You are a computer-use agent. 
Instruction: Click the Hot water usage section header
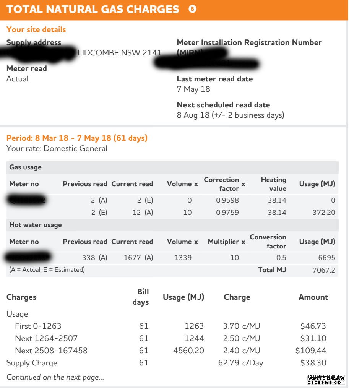click(x=36, y=225)
